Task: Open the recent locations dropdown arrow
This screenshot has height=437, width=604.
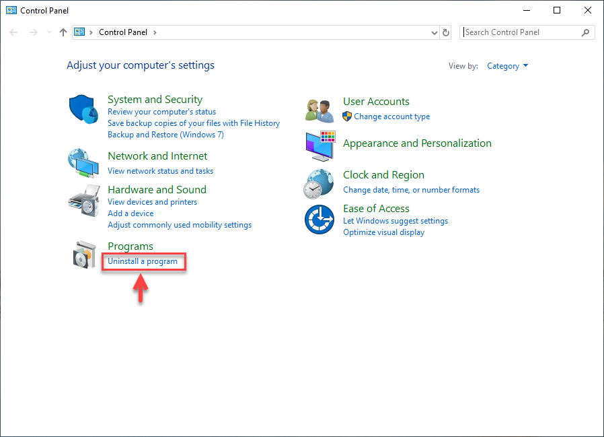Action: click(x=49, y=32)
